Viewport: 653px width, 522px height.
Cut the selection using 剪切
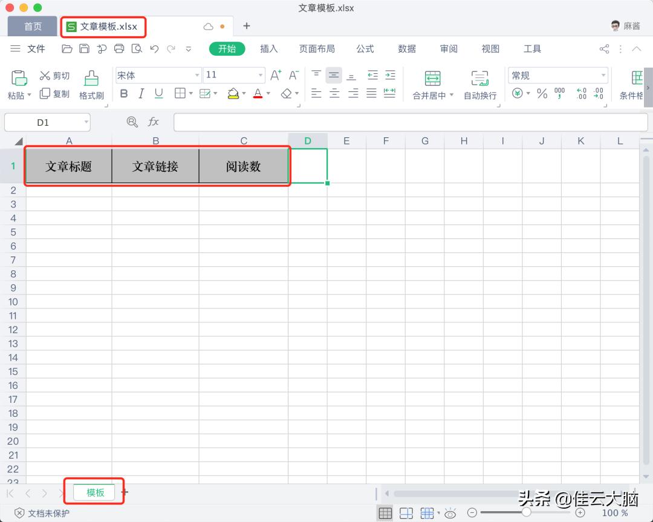[x=54, y=75]
